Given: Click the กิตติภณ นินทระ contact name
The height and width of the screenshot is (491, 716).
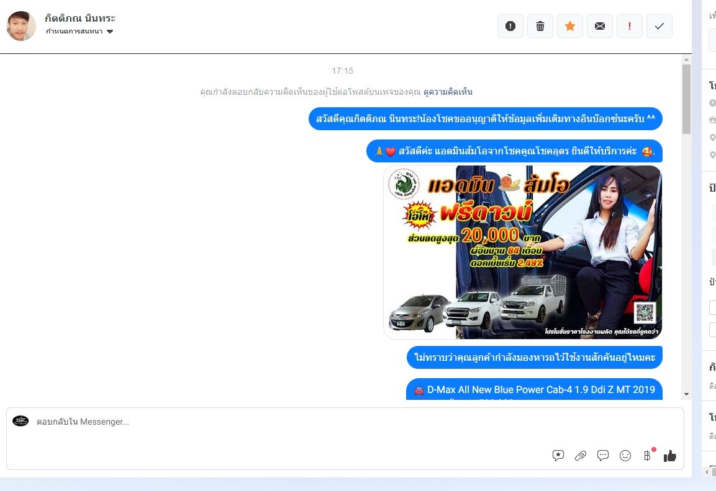Looking at the screenshot, I should pyautogui.click(x=80, y=18).
